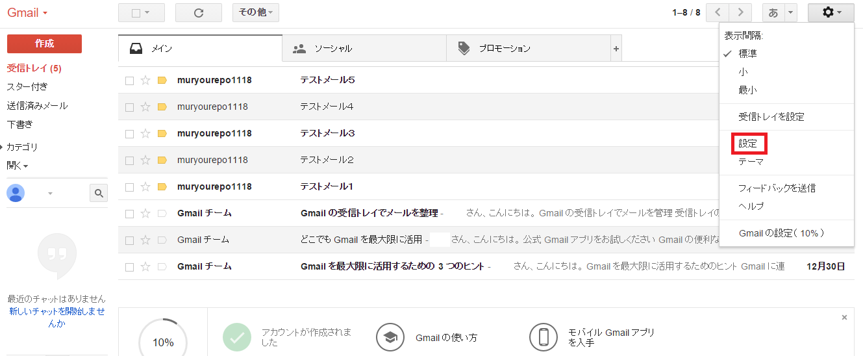Click 新しいチャットを開始しませんか link
The image size is (863, 356).
[x=57, y=318]
